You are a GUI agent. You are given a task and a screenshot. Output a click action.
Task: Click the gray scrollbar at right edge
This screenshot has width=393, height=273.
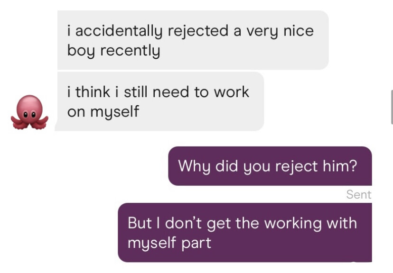coord(391,106)
